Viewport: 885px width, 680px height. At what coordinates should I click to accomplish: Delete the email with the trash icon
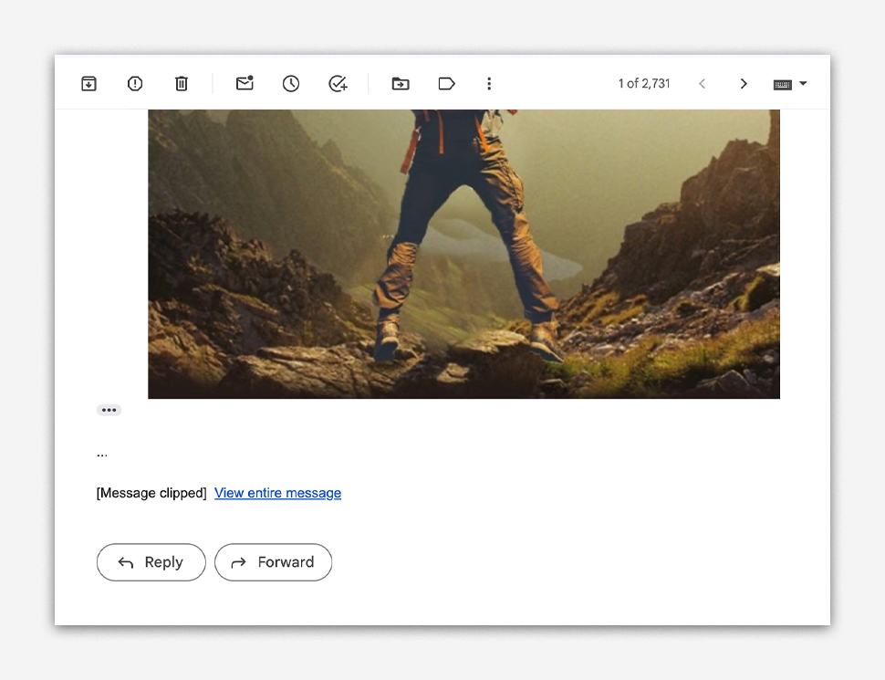pyautogui.click(x=182, y=84)
